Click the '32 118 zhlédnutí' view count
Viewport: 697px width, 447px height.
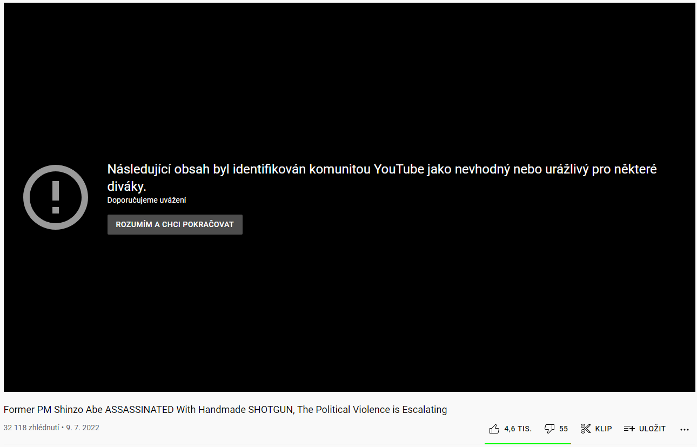point(31,428)
